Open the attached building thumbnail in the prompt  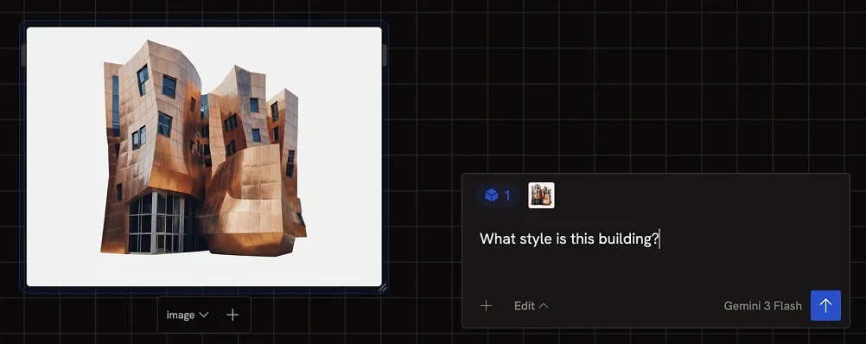[x=541, y=195]
